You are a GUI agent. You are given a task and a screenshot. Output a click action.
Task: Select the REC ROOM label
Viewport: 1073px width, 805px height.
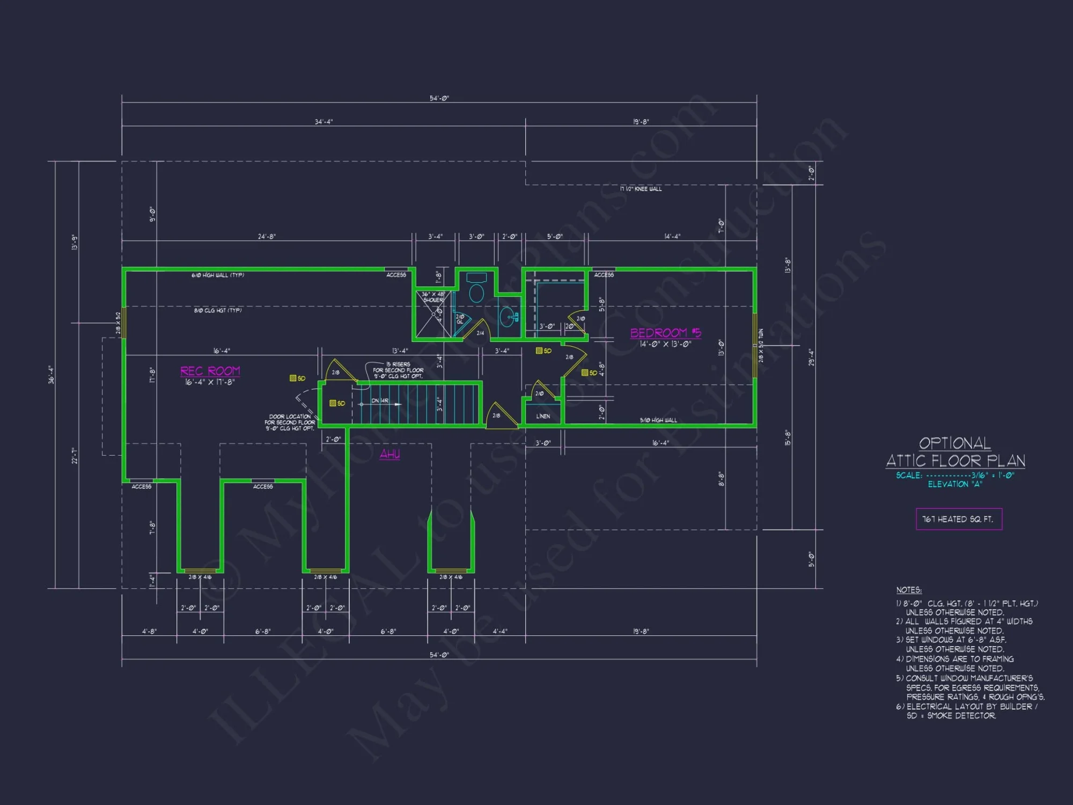210,371
